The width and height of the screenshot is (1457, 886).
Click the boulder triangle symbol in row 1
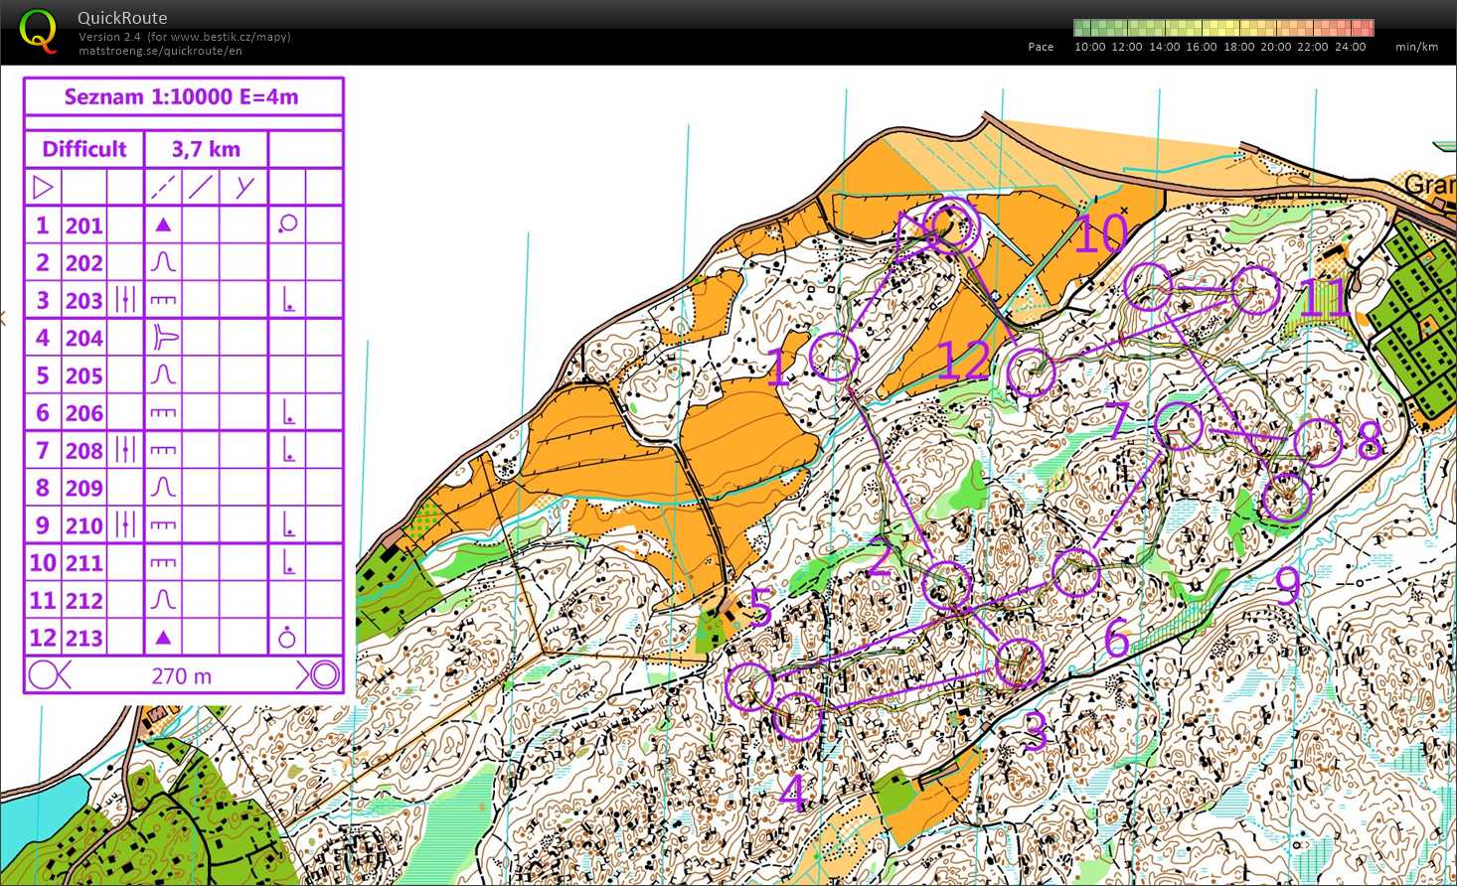point(163,225)
